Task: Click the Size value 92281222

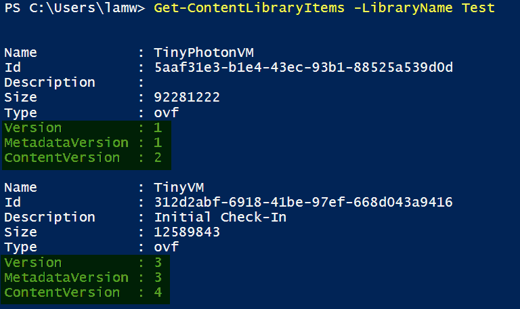Action: (x=187, y=98)
